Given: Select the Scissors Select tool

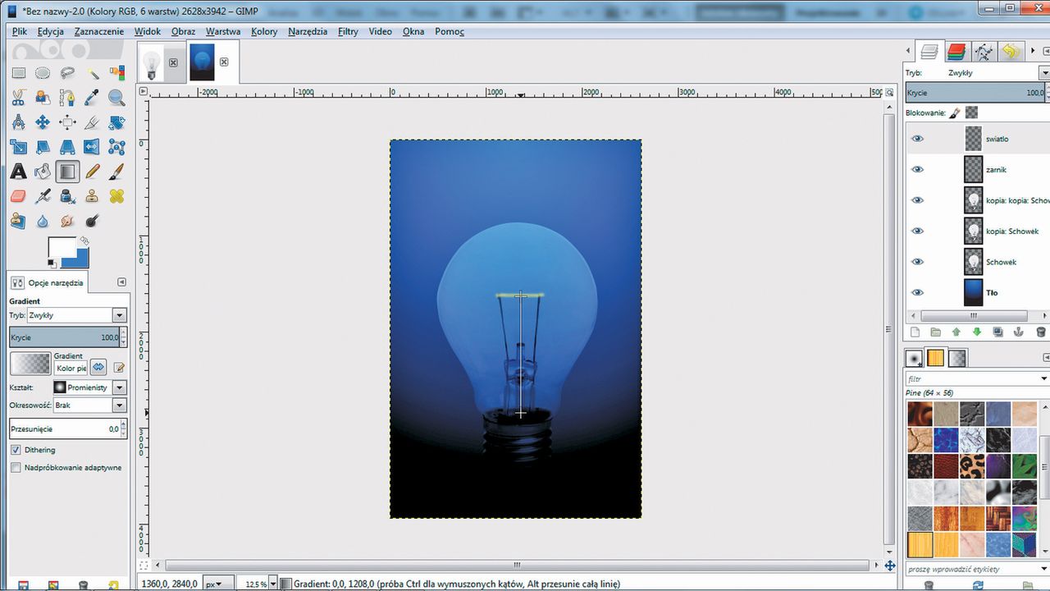Looking at the screenshot, I should click(x=18, y=98).
